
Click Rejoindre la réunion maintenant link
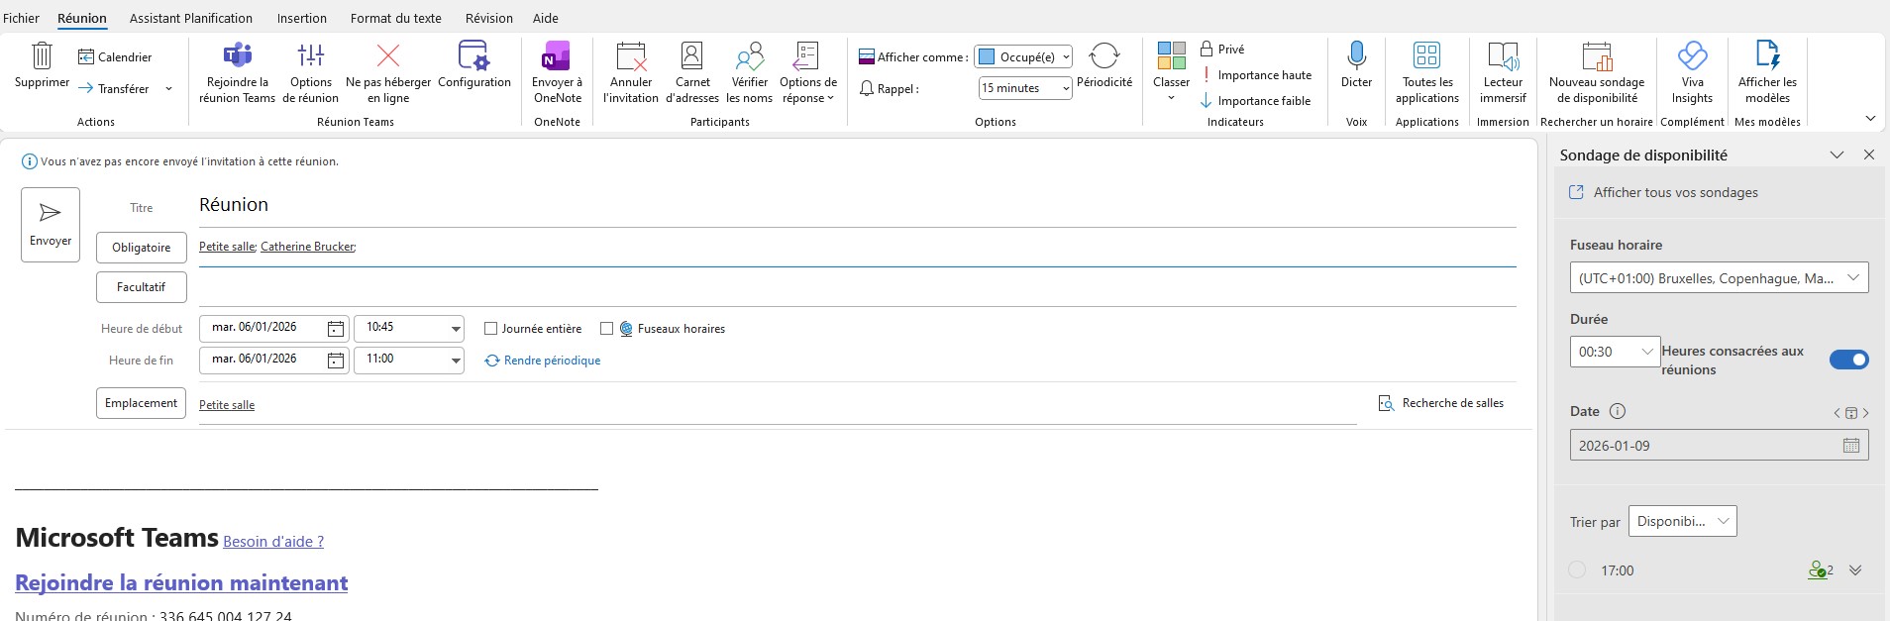click(181, 582)
